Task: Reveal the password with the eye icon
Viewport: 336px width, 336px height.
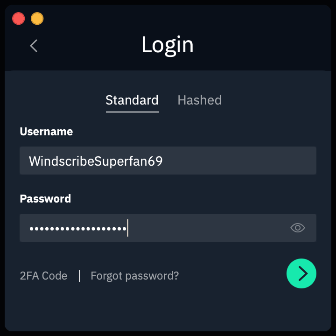Action: point(298,228)
